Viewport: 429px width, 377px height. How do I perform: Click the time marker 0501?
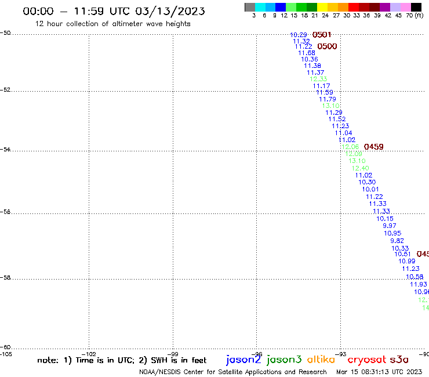click(x=322, y=35)
